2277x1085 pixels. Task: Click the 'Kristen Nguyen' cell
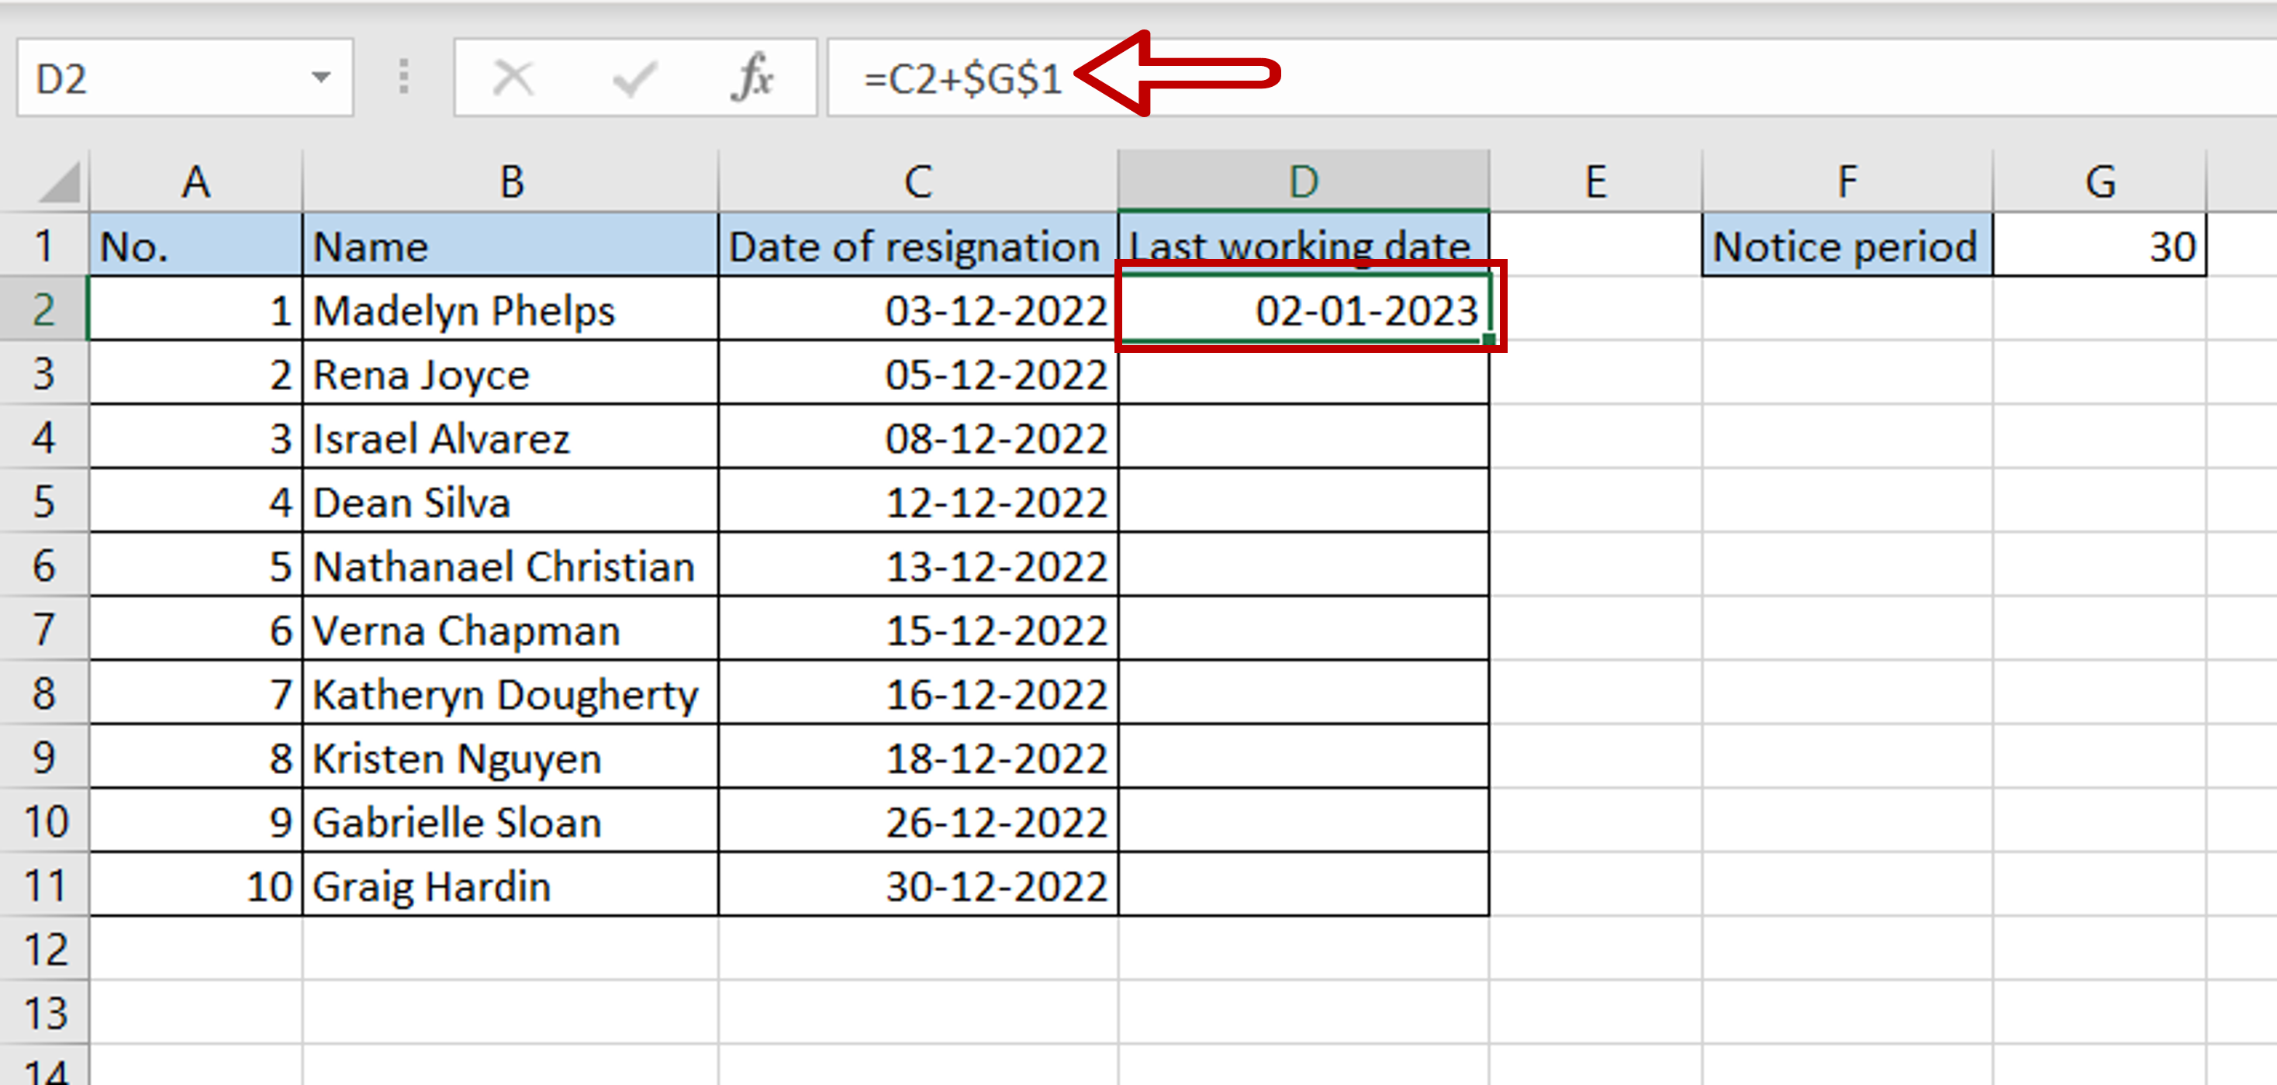click(x=511, y=757)
